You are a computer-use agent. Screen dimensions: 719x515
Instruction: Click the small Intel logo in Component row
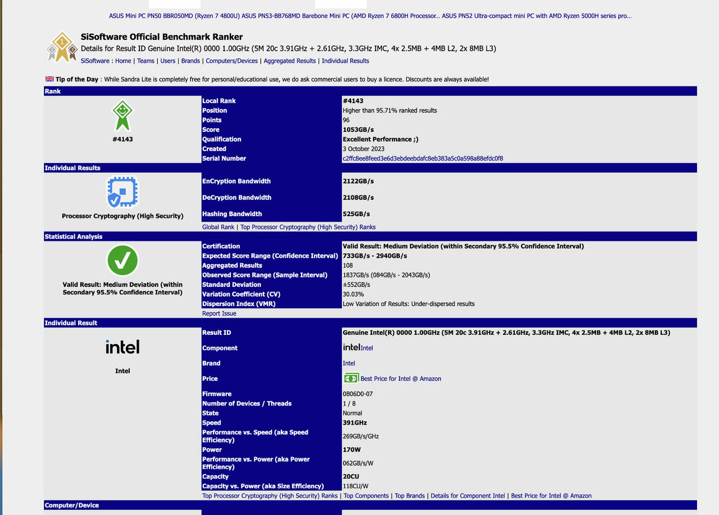tap(351, 347)
